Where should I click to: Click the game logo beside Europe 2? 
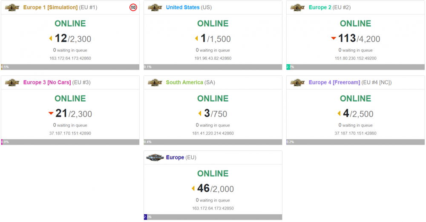[x=297, y=8]
